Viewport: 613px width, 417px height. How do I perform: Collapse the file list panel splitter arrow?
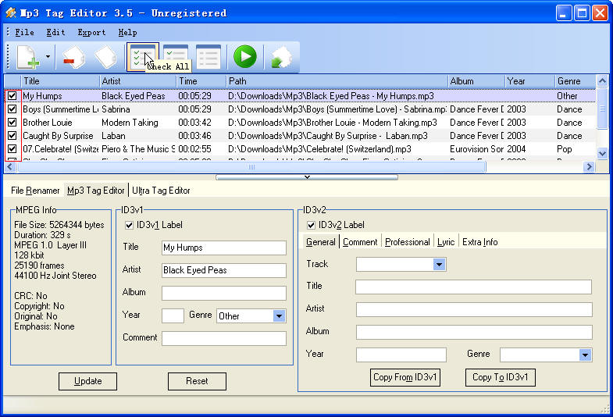point(307,177)
